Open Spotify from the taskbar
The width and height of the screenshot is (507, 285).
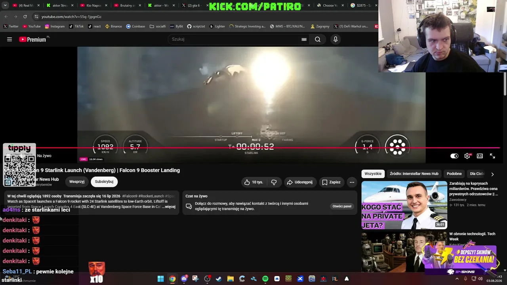(x=265, y=279)
